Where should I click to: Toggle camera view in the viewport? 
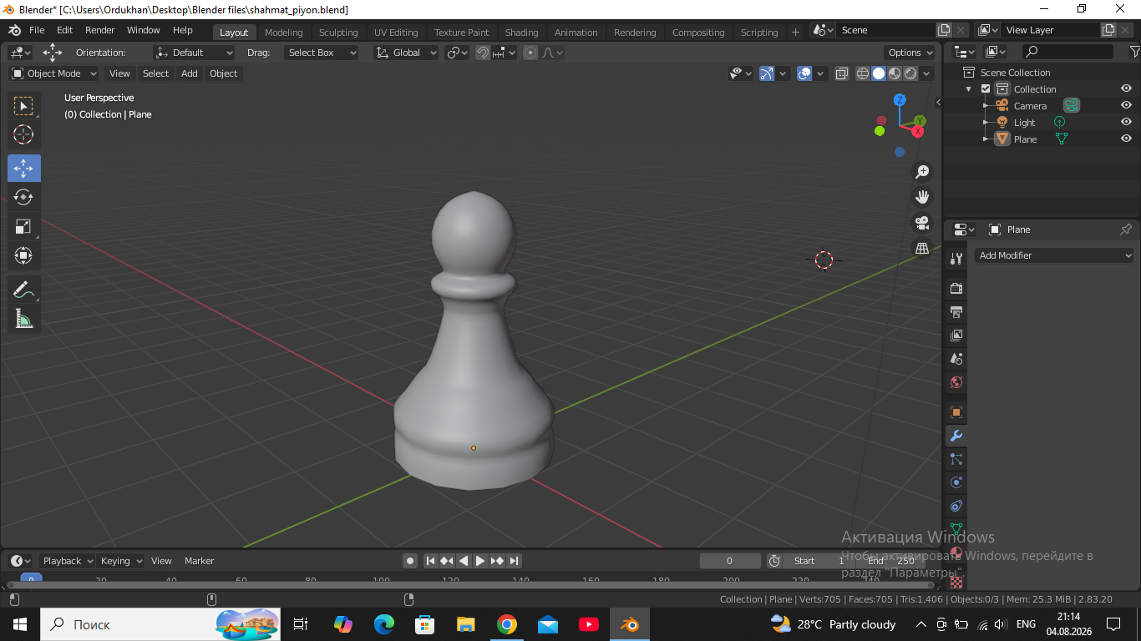pyautogui.click(x=922, y=223)
